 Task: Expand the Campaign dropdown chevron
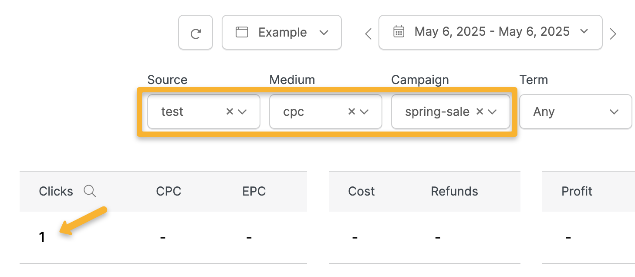click(493, 111)
